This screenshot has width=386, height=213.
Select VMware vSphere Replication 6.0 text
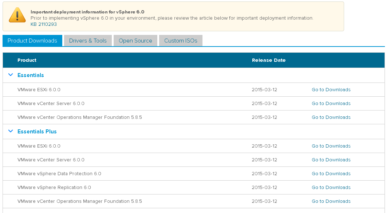coord(54,187)
